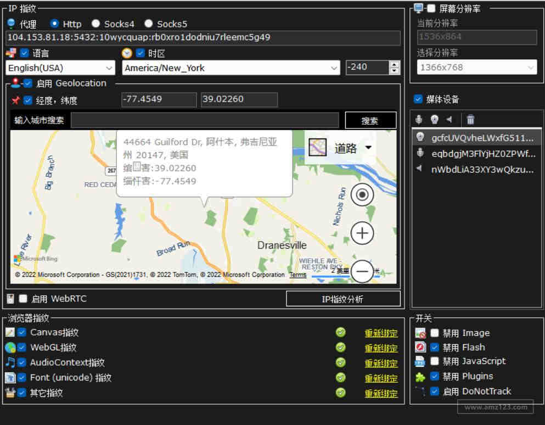
Task: Toggle the 经度,纬度 checkbox
Action: click(28, 100)
